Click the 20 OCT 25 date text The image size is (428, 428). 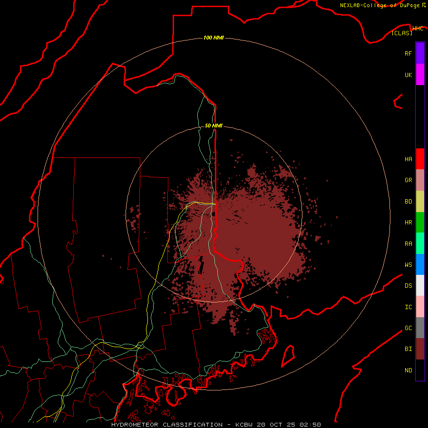[x=276, y=425]
